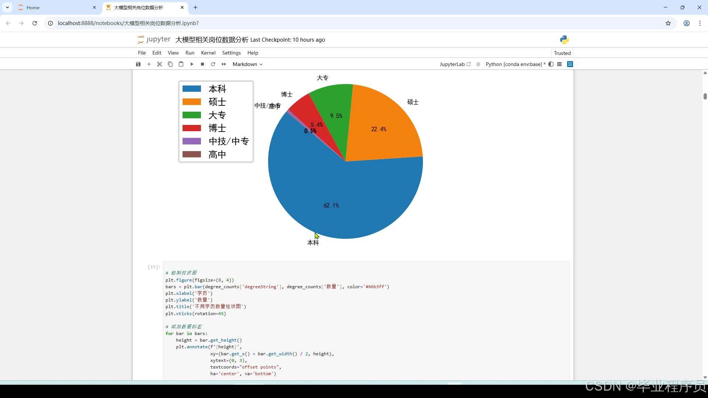Toggle the table of contents sidebar icon

pyautogui.click(x=559, y=64)
